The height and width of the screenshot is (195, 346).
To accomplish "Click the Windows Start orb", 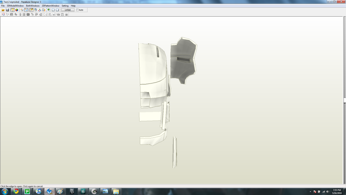I will pyautogui.click(x=5, y=192).
